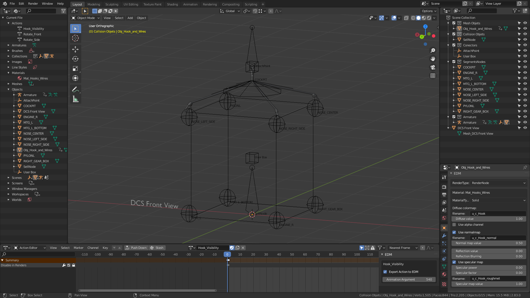Toggle Export Action to EDM checkbox
This screenshot has height=298, width=530.
(385, 272)
